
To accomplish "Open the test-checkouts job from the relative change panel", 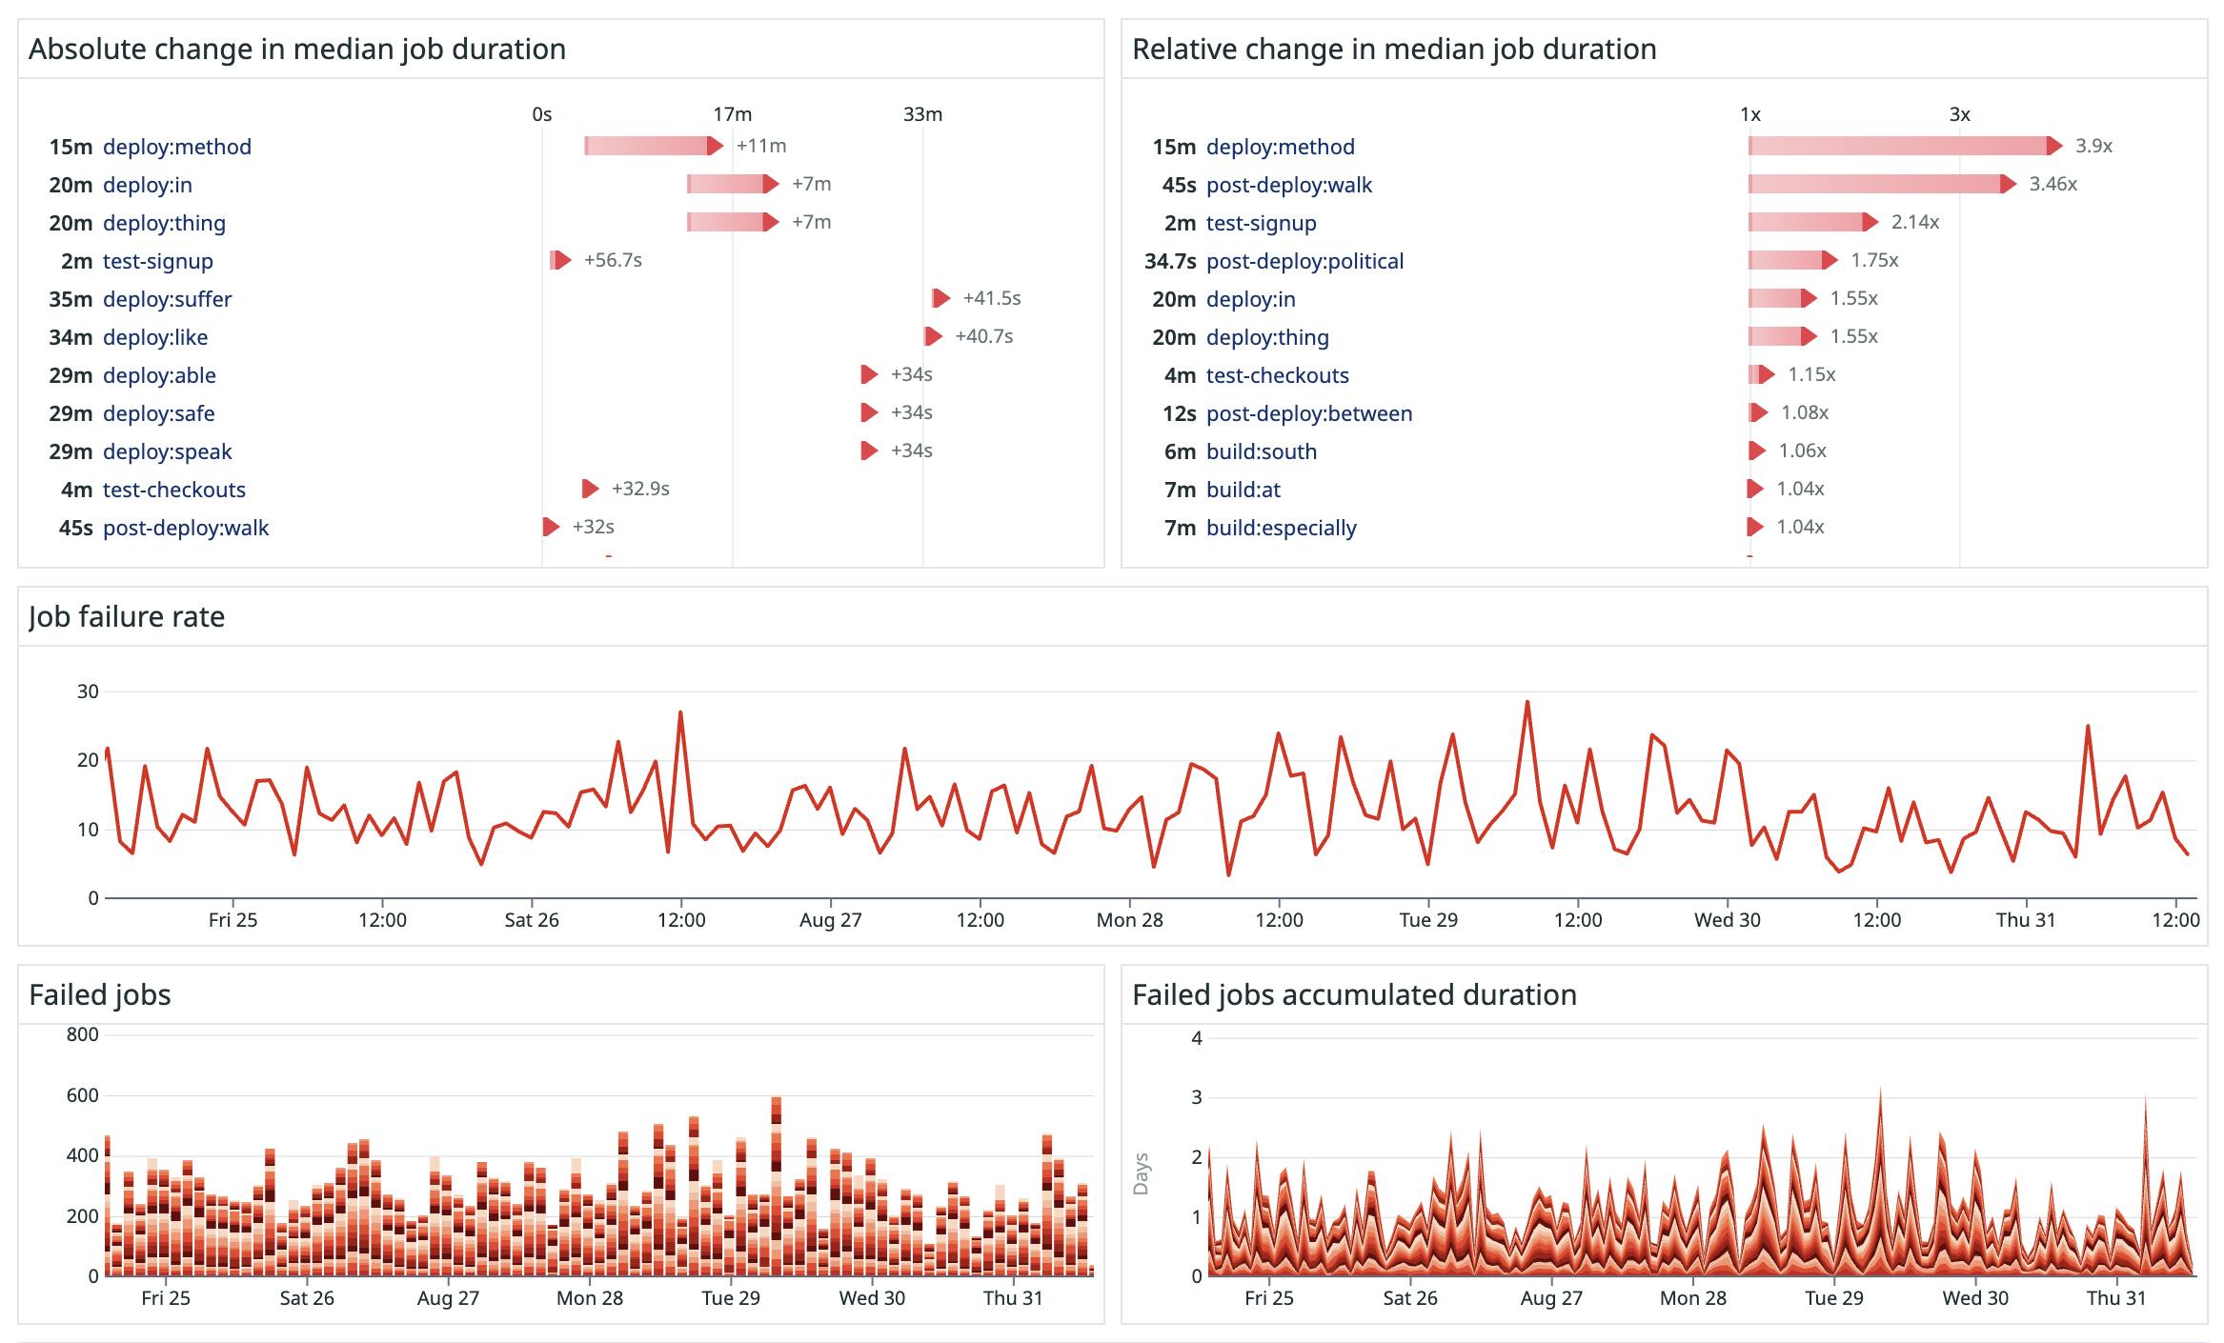I will coord(1278,374).
